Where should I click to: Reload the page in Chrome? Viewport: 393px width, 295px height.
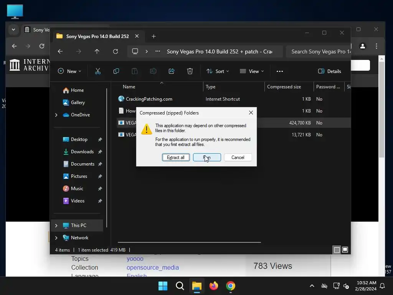(x=42, y=46)
